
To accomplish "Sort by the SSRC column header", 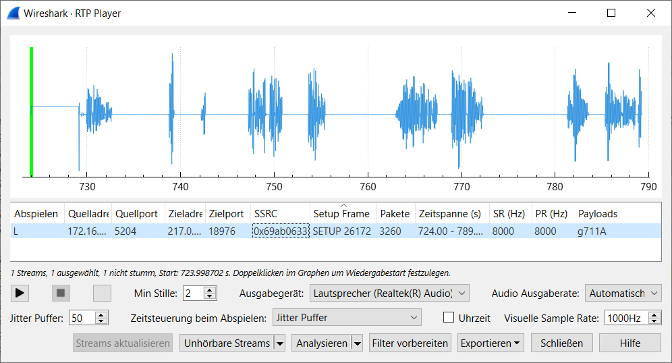I will (x=280, y=213).
